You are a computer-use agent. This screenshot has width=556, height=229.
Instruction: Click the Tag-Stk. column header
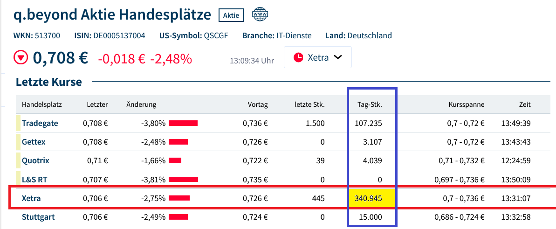pyautogui.click(x=372, y=104)
